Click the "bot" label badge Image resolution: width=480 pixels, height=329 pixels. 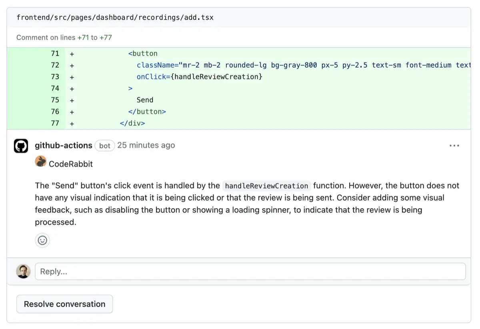coord(105,146)
